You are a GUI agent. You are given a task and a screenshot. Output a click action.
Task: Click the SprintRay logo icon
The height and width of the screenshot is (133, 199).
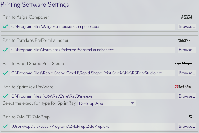point(183,87)
